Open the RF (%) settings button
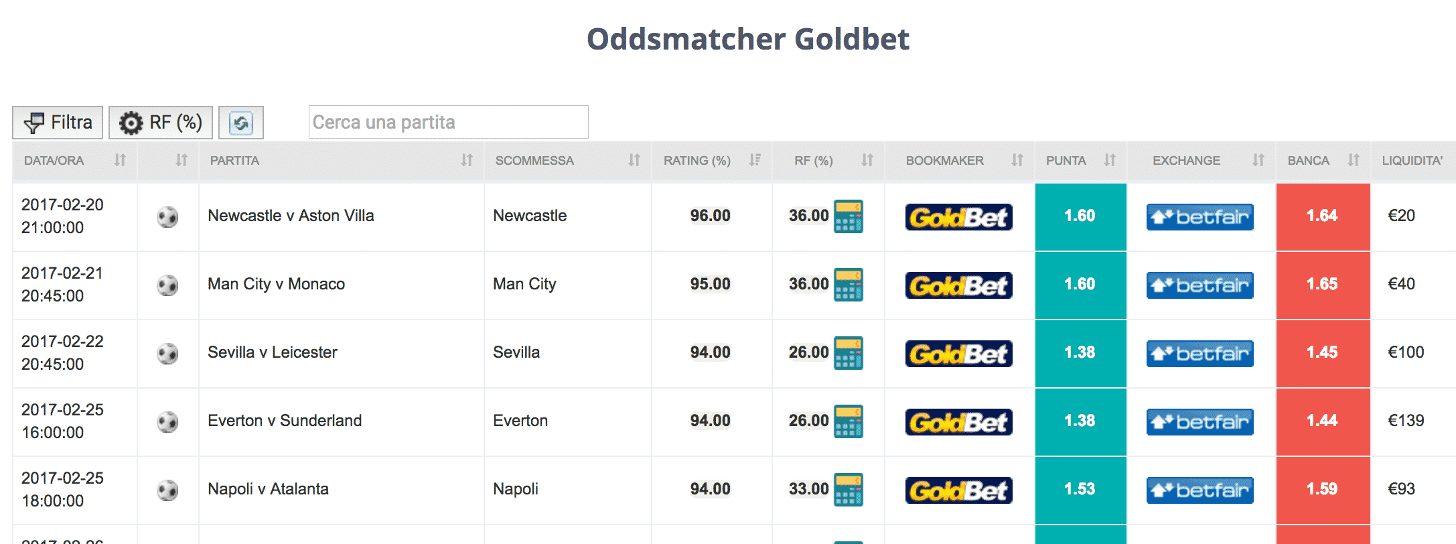Screen dimensions: 1456x544 click(161, 123)
